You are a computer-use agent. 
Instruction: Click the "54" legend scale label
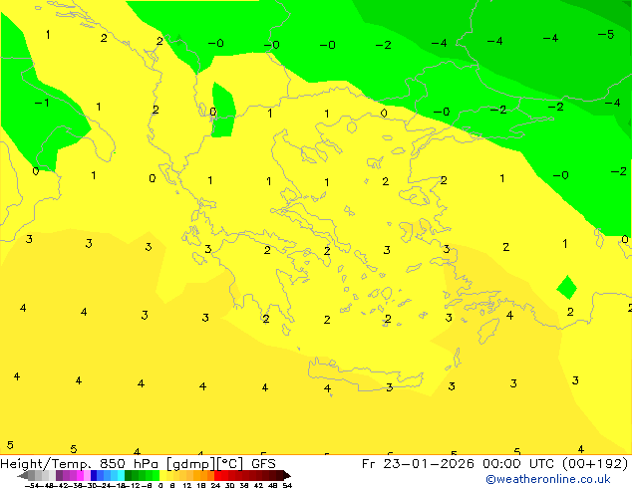[287, 485]
